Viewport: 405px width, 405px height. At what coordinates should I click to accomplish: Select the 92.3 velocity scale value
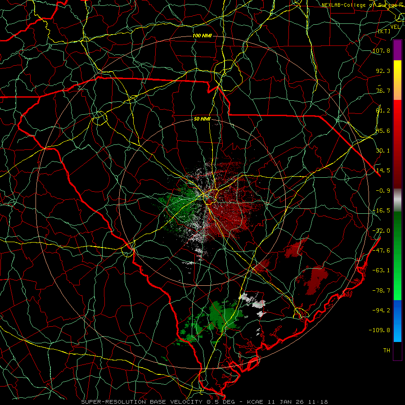pyautogui.click(x=383, y=71)
